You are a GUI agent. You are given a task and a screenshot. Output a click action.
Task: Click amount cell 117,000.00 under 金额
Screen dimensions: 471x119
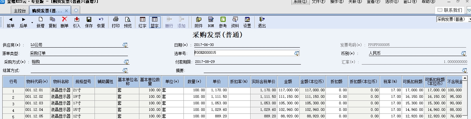[x=288, y=91]
